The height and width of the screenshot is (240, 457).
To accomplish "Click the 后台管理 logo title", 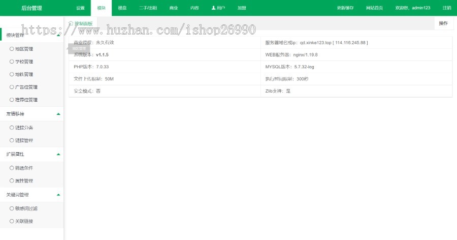I will pyautogui.click(x=32, y=8).
